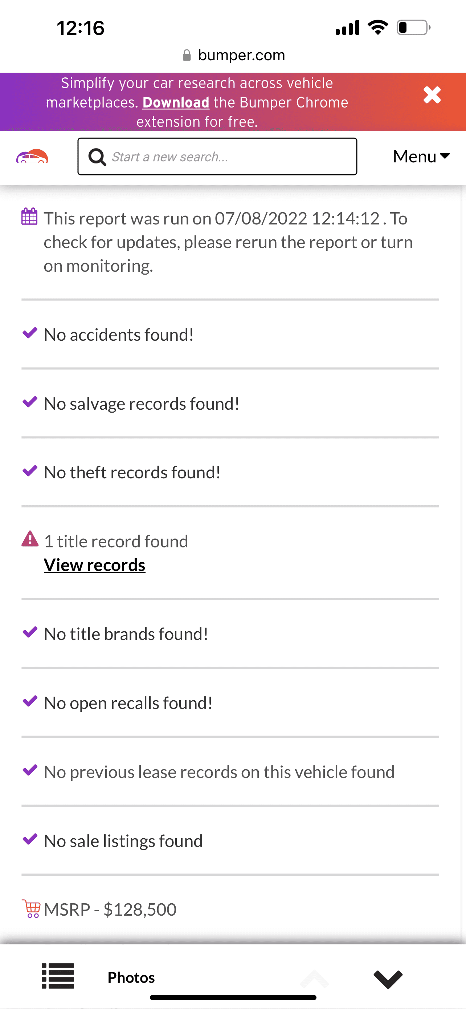The image size is (466, 1009).
Task: Tap the MSRP $128,500 text
Action: (x=110, y=909)
